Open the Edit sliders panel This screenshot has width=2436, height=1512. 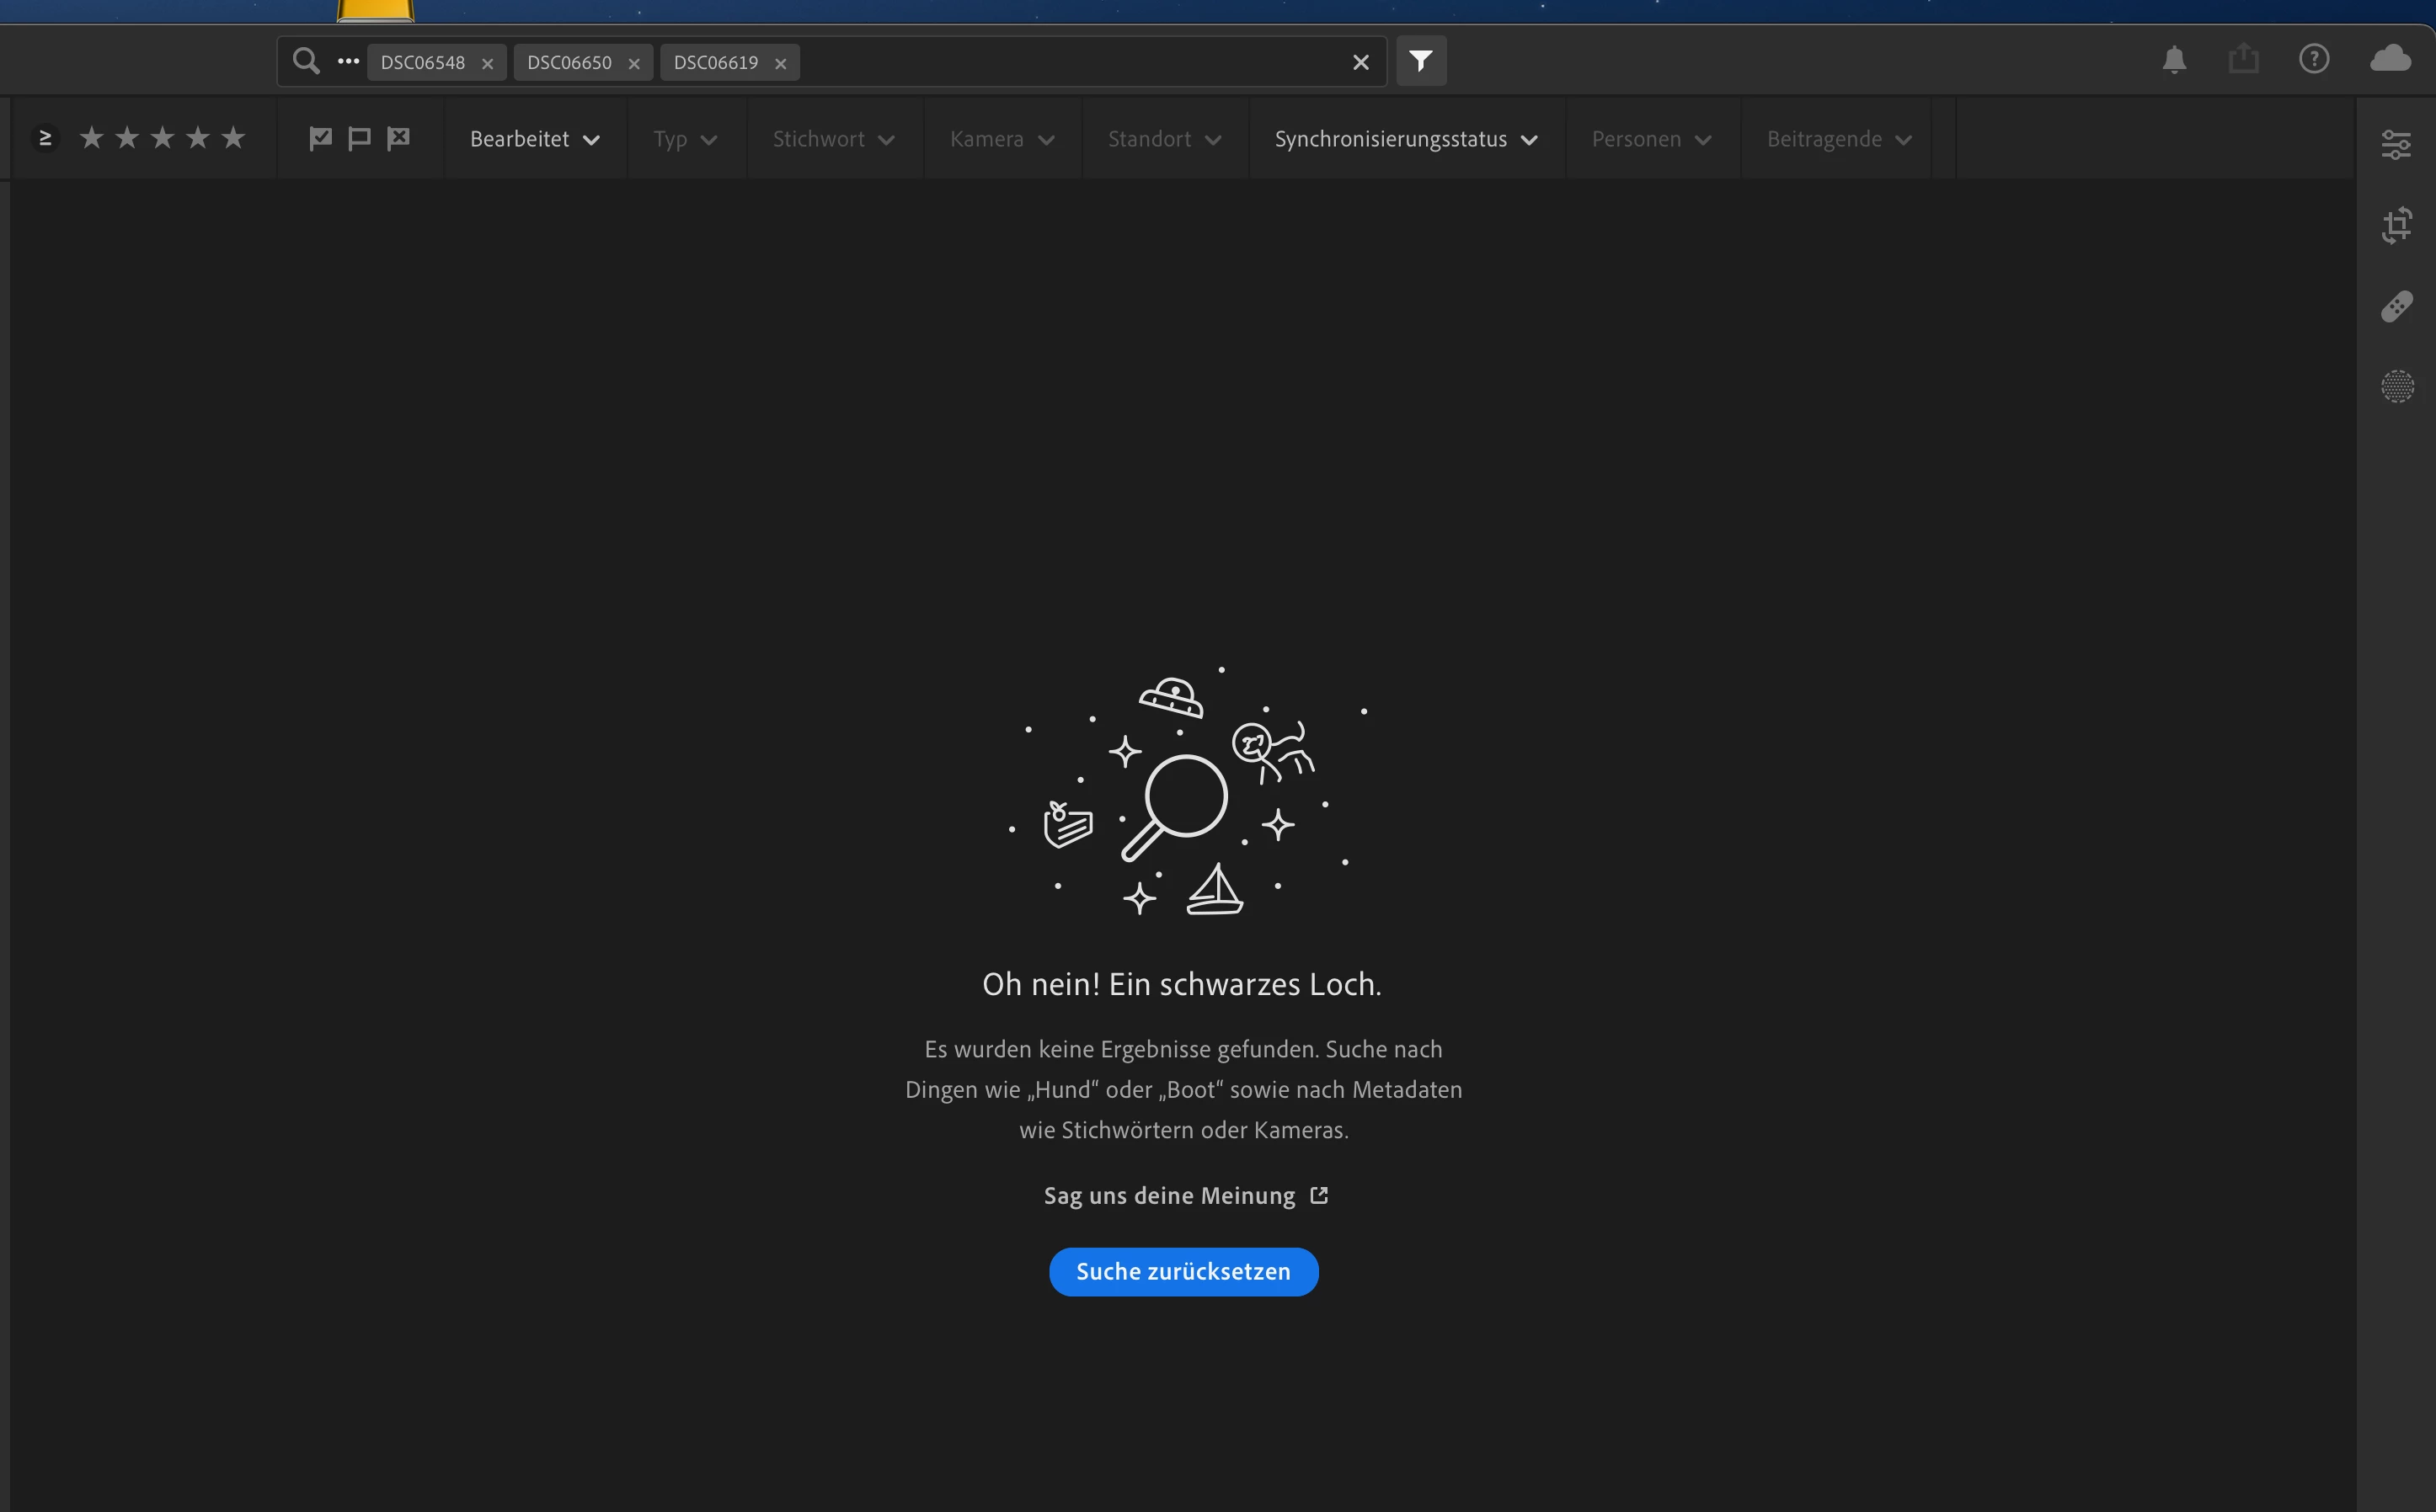[x=2396, y=145]
